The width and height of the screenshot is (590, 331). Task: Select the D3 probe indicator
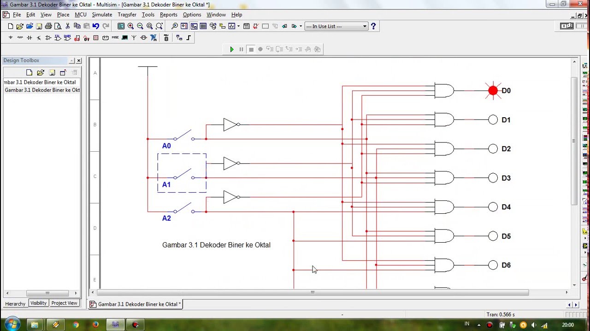coord(493,178)
